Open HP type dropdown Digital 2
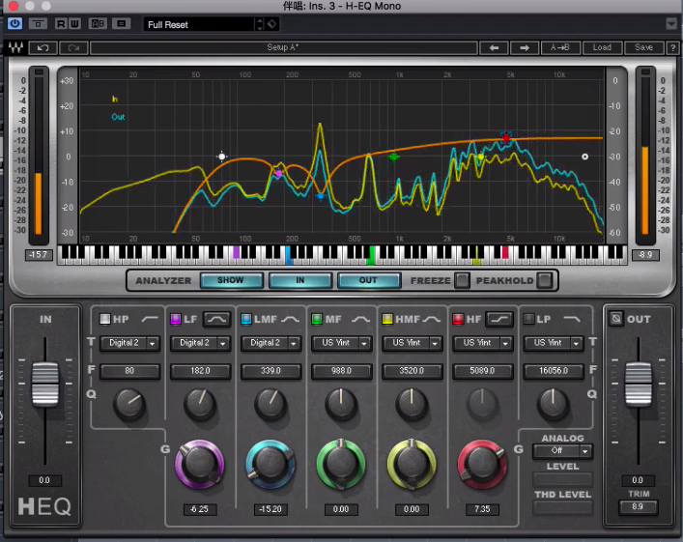The width and height of the screenshot is (683, 542). tap(129, 343)
